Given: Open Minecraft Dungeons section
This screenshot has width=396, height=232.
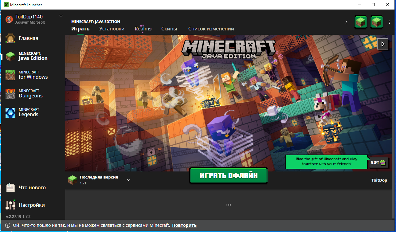Looking at the screenshot, I should point(30,93).
